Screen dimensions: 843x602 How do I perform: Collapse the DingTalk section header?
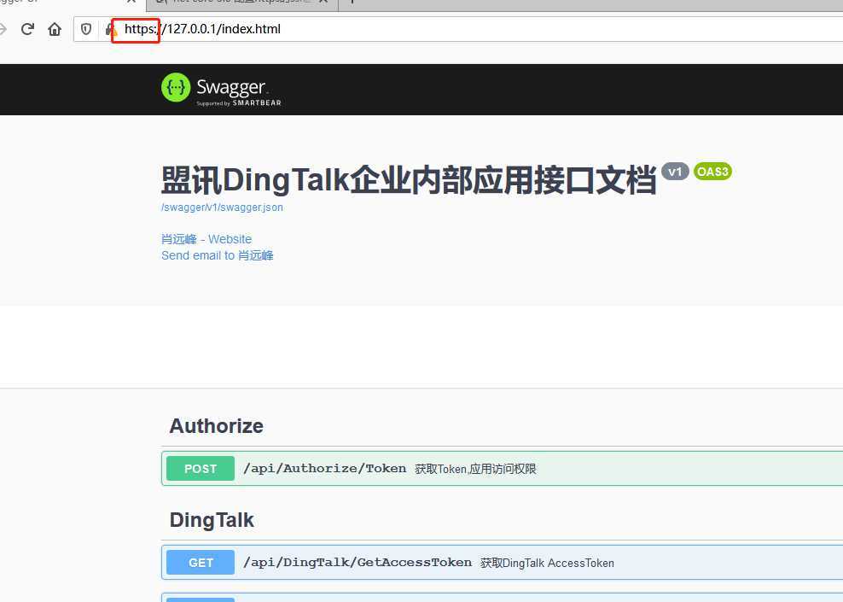point(503,520)
